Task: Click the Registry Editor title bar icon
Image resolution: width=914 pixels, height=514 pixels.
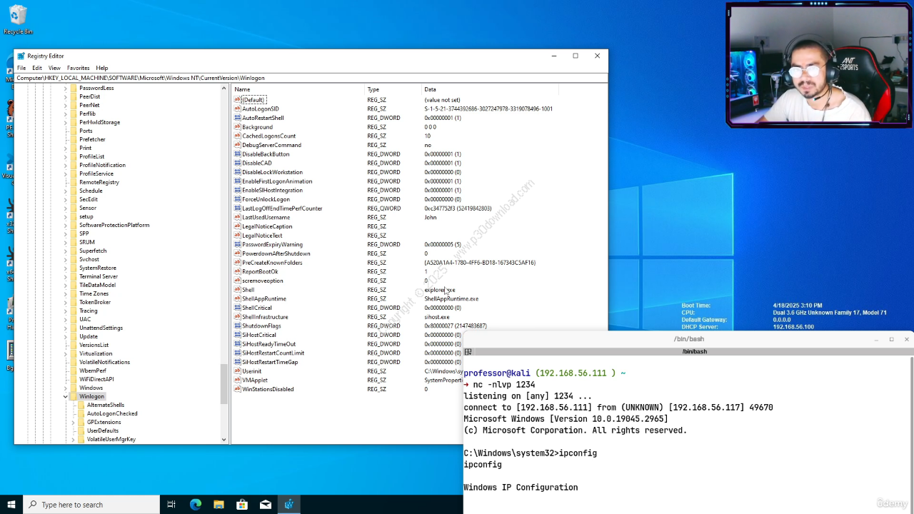Action: (x=21, y=56)
